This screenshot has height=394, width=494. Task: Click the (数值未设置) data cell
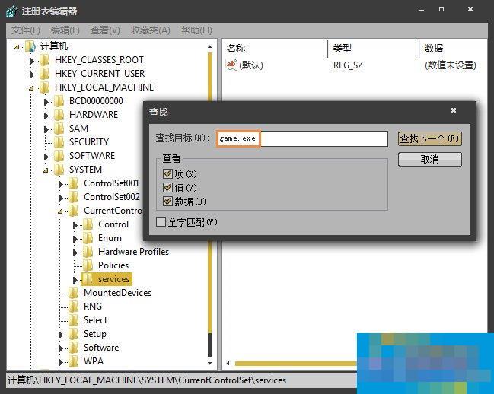click(x=451, y=65)
